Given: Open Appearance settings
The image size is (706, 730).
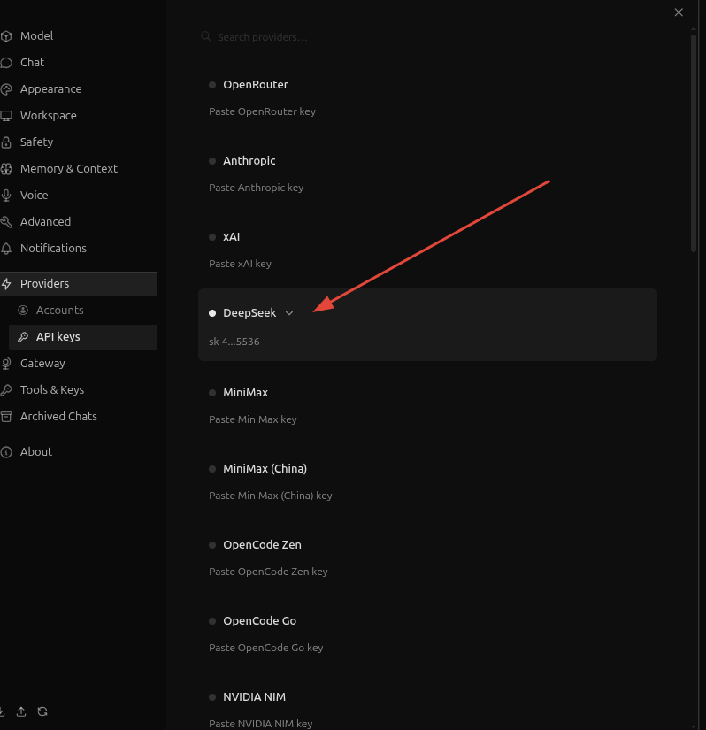Looking at the screenshot, I should click(x=50, y=88).
